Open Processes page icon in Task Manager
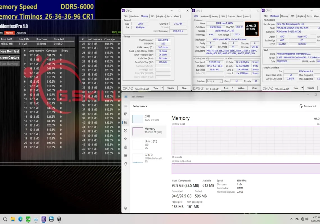This screenshot has height=224, width=320. 125,114
